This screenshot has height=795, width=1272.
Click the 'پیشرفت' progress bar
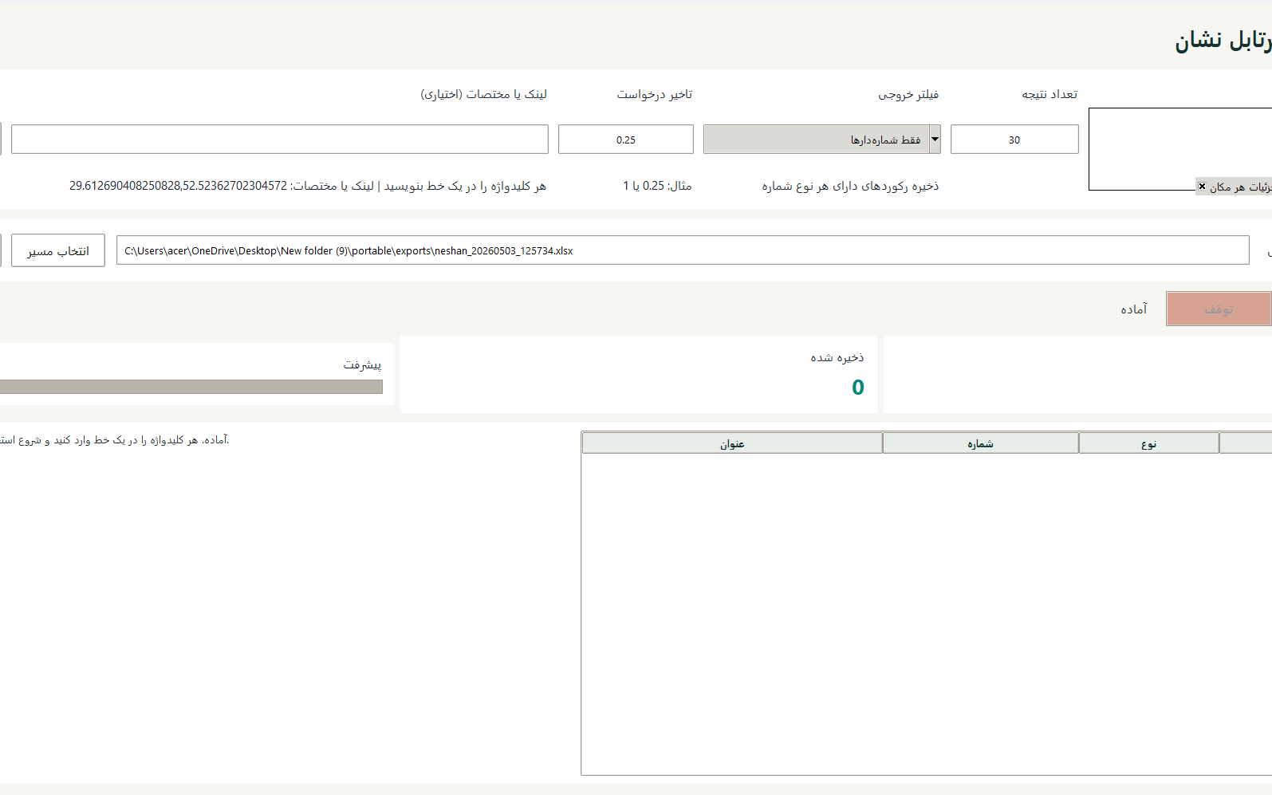click(x=191, y=387)
